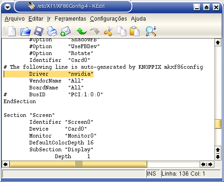Cut selection with the scissors icon
Screen dimensions: 224x182
[x=108, y=31]
